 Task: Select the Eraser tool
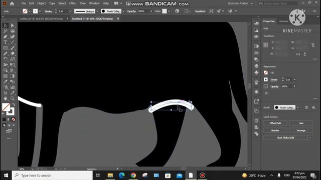click(x=13, y=53)
